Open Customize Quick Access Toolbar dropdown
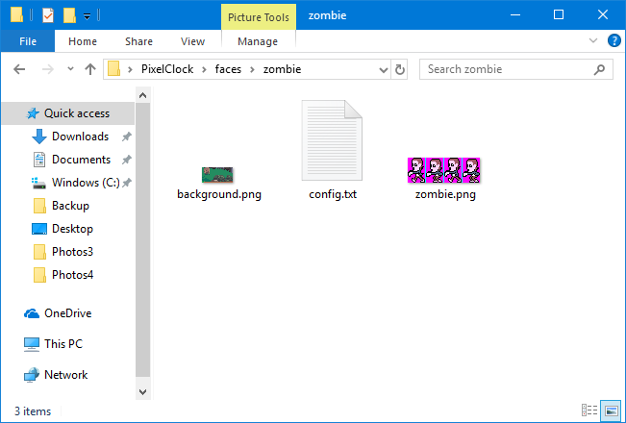 tap(88, 16)
